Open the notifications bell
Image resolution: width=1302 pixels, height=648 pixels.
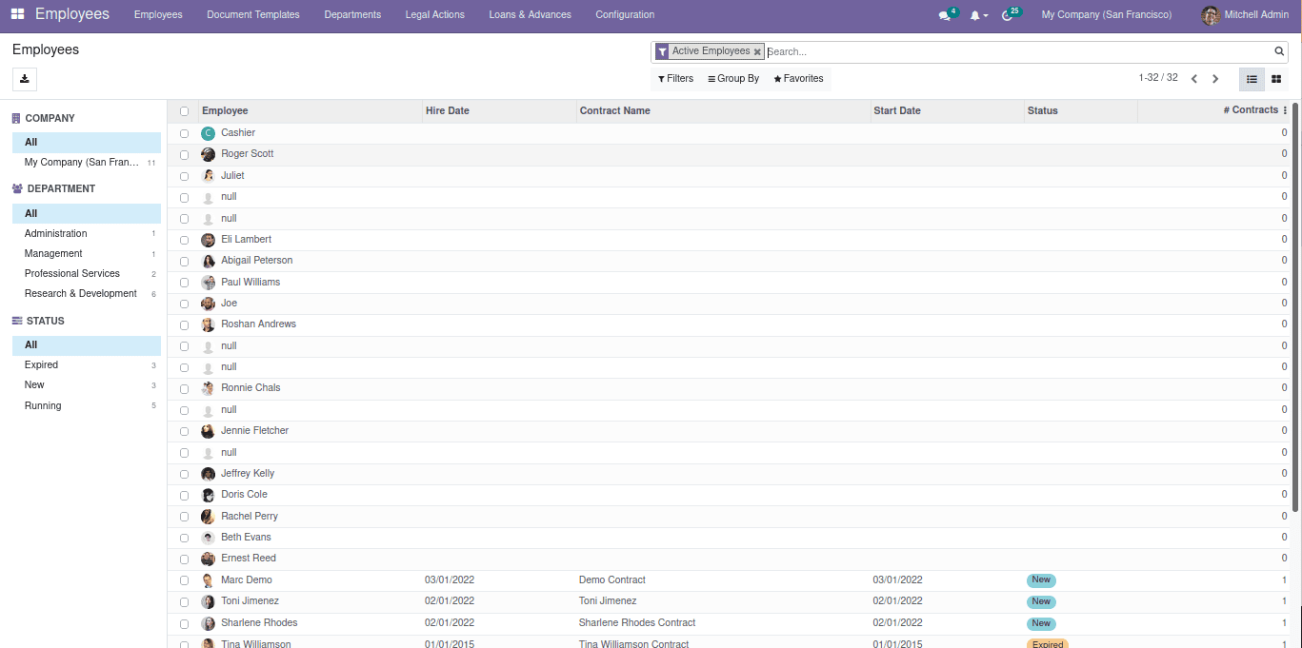click(x=974, y=15)
